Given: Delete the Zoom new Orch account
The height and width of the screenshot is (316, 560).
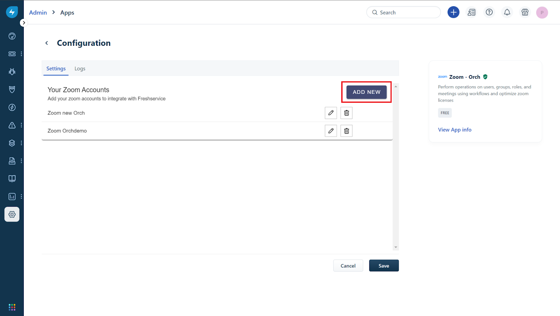Looking at the screenshot, I should 346,113.
